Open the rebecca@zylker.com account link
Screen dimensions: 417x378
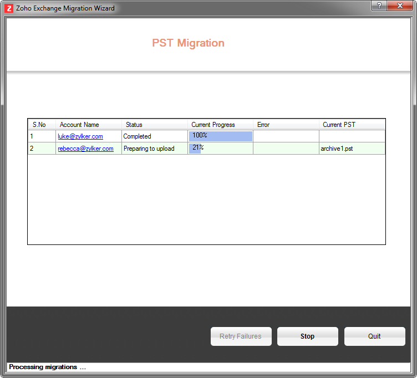coord(85,149)
